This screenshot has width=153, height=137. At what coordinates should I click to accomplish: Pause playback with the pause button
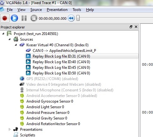pyautogui.click(x=24, y=18)
